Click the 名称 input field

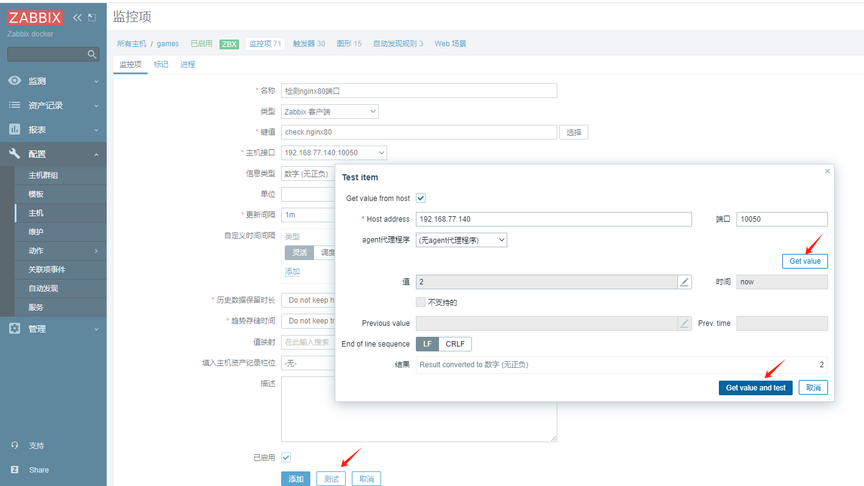pyautogui.click(x=419, y=91)
